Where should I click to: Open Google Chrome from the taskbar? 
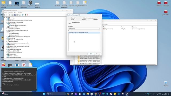click(96, 94)
